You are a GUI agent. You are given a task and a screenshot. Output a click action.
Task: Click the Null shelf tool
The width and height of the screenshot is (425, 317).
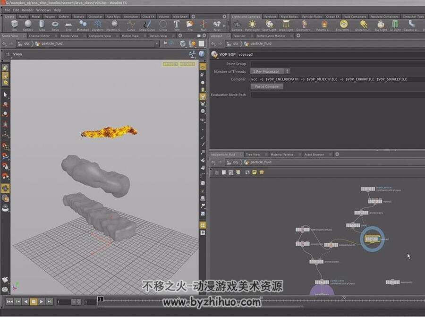(x=204, y=26)
